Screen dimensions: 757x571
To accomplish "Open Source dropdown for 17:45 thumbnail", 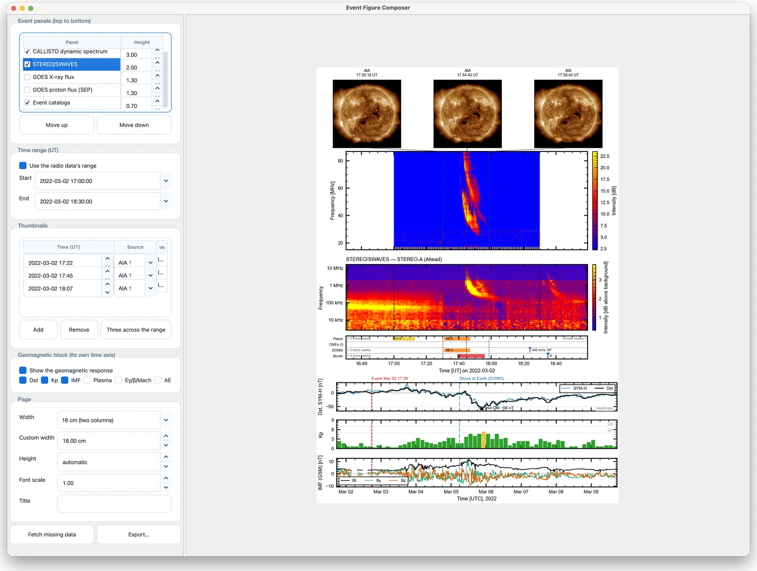I will coord(150,275).
